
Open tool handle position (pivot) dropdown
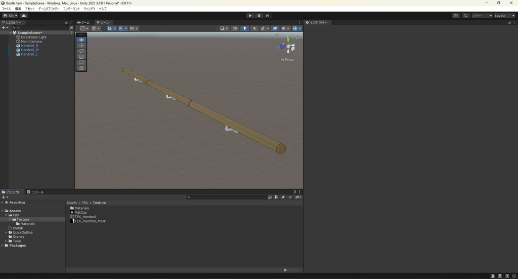click(x=84, y=28)
